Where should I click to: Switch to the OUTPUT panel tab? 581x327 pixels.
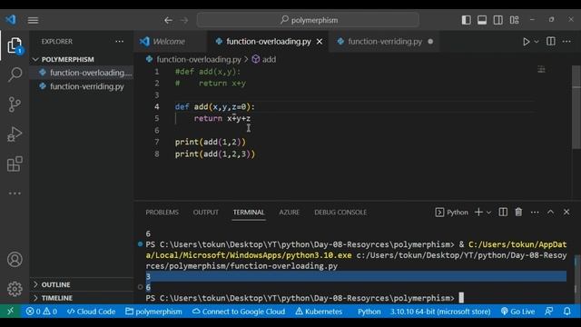click(206, 212)
